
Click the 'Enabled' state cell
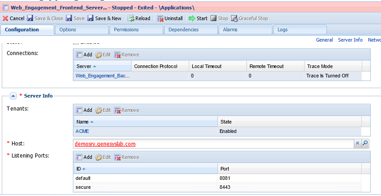[x=228, y=131]
